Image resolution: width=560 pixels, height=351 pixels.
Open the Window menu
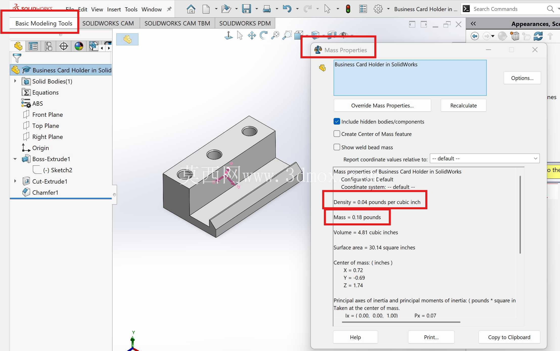152,9
